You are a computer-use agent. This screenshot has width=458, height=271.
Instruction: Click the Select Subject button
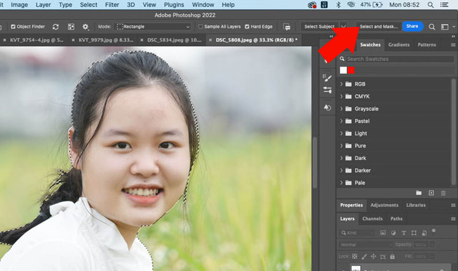[319, 27]
